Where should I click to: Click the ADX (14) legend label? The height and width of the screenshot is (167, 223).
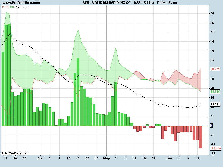[21, 7]
